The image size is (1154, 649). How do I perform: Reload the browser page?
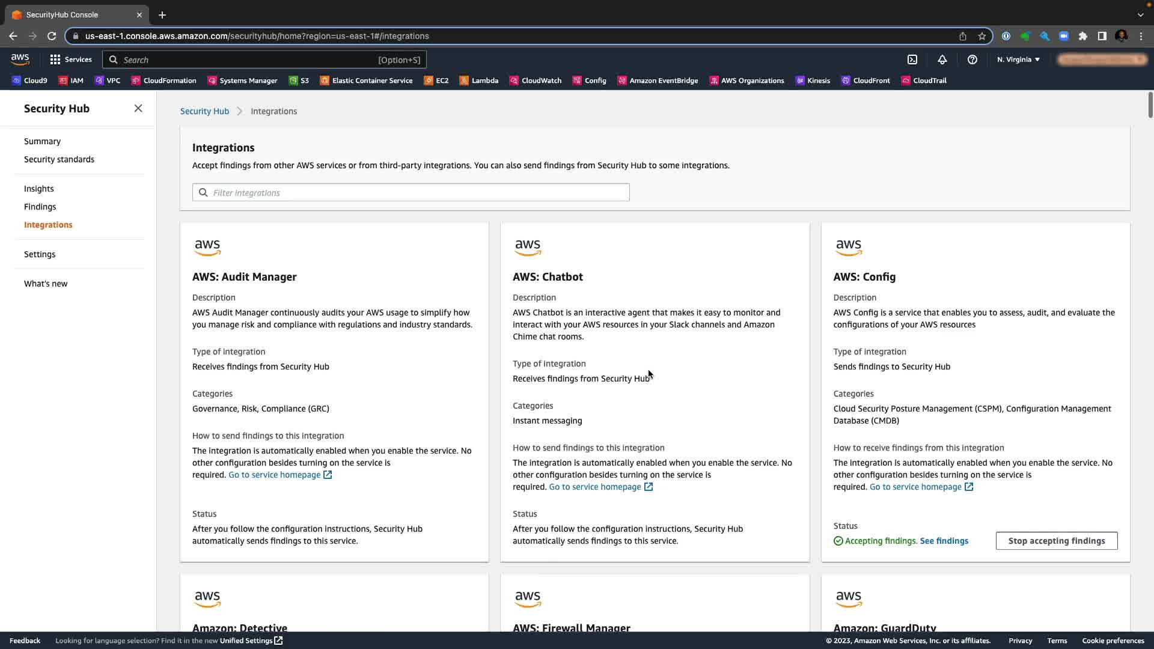pos(52,36)
